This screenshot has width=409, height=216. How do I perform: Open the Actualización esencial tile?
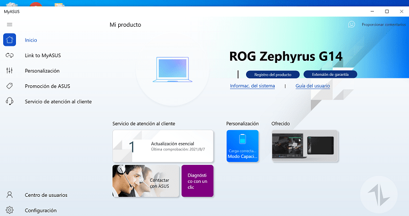click(163, 146)
